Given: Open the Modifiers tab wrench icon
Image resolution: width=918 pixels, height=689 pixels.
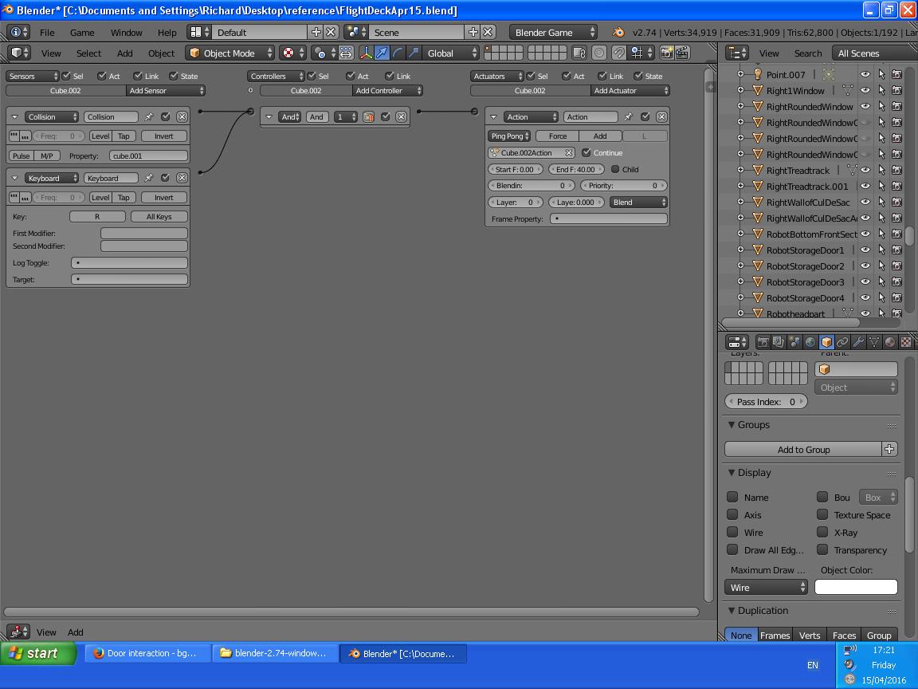Looking at the screenshot, I should pos(857,342).
